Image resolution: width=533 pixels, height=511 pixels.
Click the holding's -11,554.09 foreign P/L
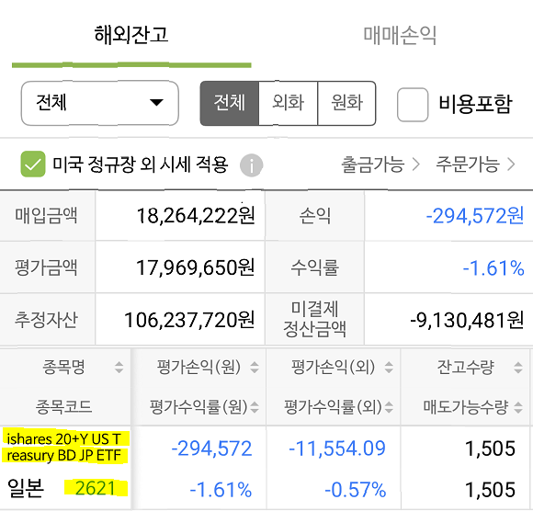click(337, 449)
